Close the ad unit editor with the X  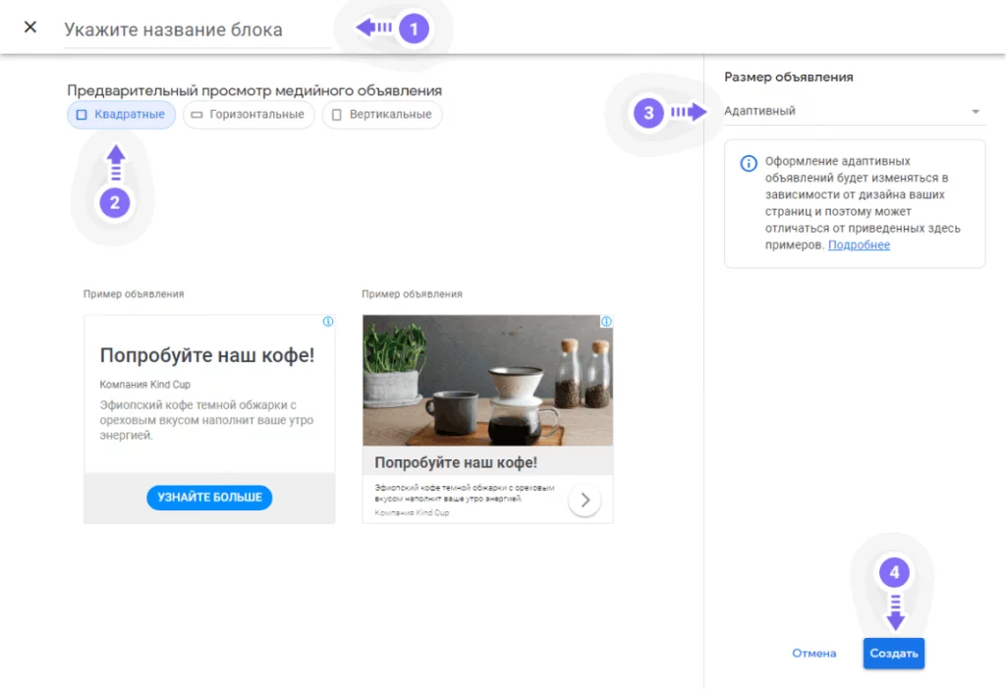29,26
